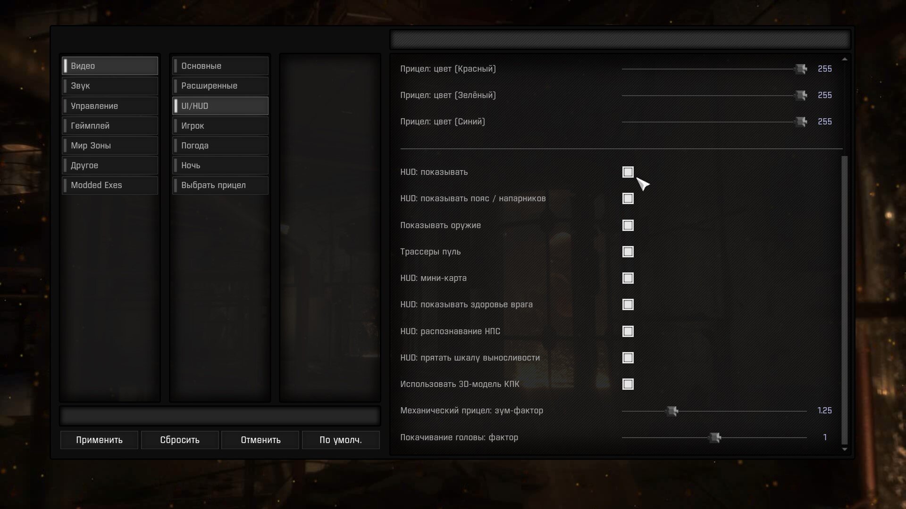Click the Применить button
The image size is (906, 509).
(x=99, y=440)
